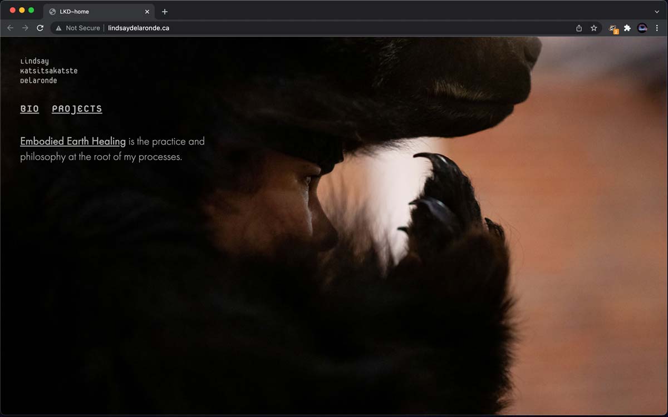Minimize the window with the yellow button
The image size is (668, 417).
pyautogui.click(x=22, y=11)
